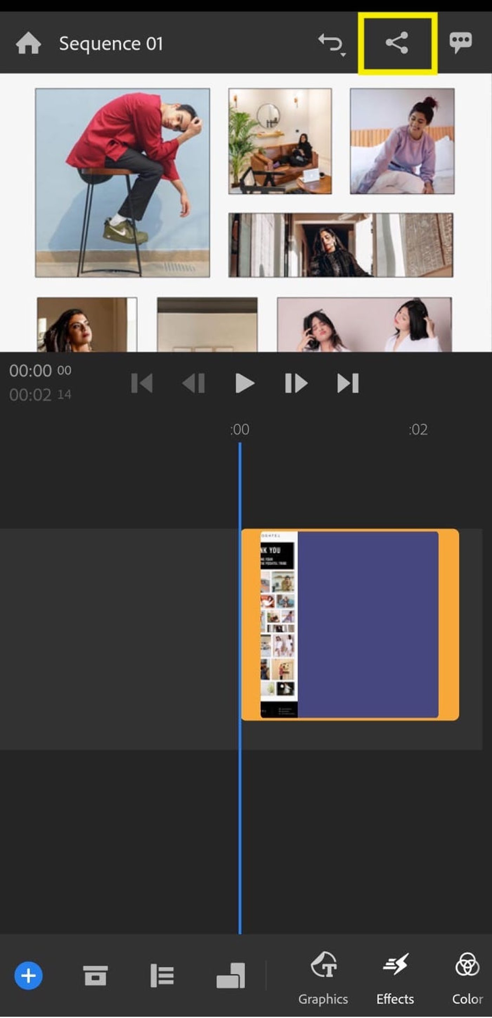
Task: Open the project assets box icon
Action: [x=95, y=976]
